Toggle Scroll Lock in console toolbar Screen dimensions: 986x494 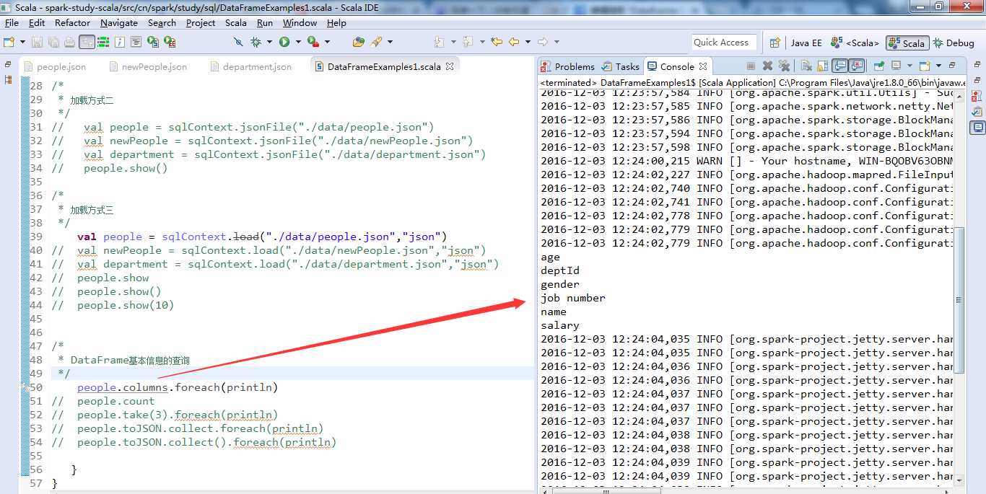pos(822,66)
